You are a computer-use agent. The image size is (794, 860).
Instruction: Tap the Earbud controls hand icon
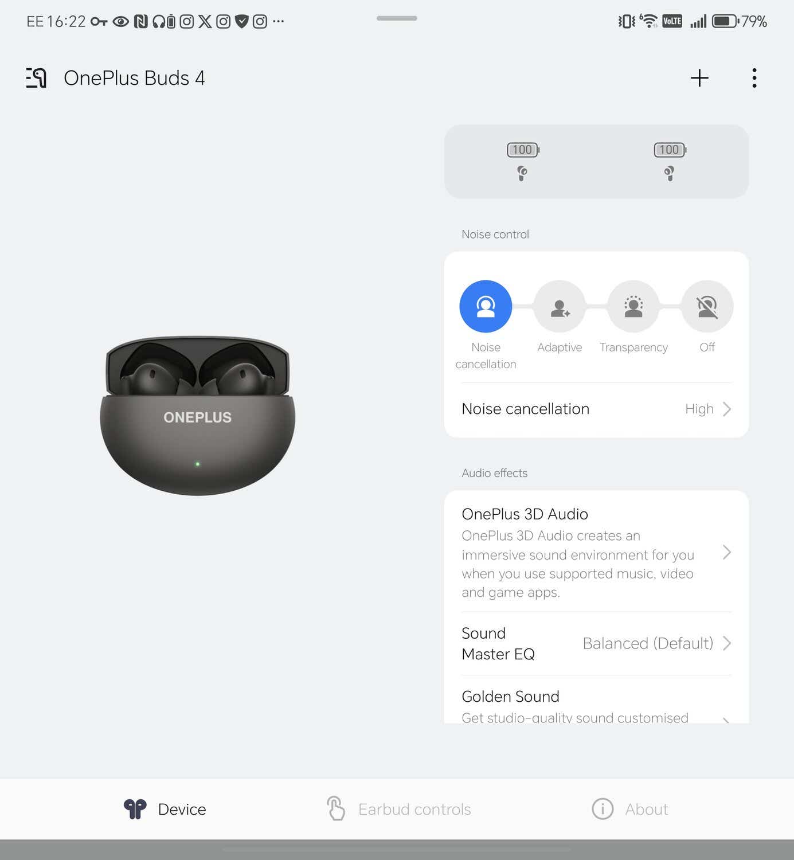336,808
